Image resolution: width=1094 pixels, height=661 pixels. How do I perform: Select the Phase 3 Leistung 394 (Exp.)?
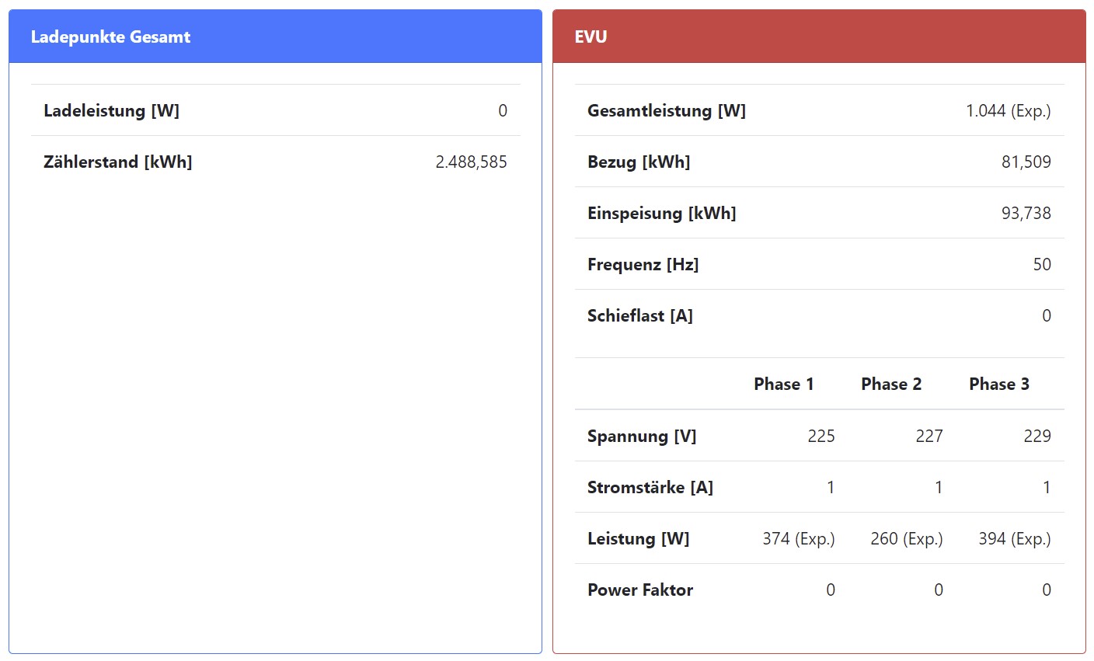[1014, 538]
